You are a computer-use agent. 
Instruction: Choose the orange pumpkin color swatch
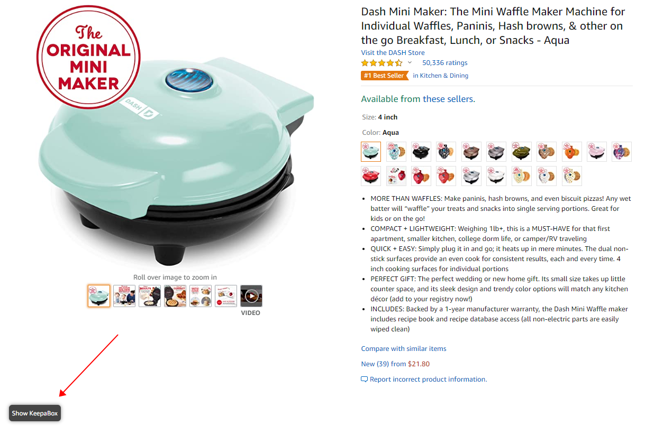(572, 152)
